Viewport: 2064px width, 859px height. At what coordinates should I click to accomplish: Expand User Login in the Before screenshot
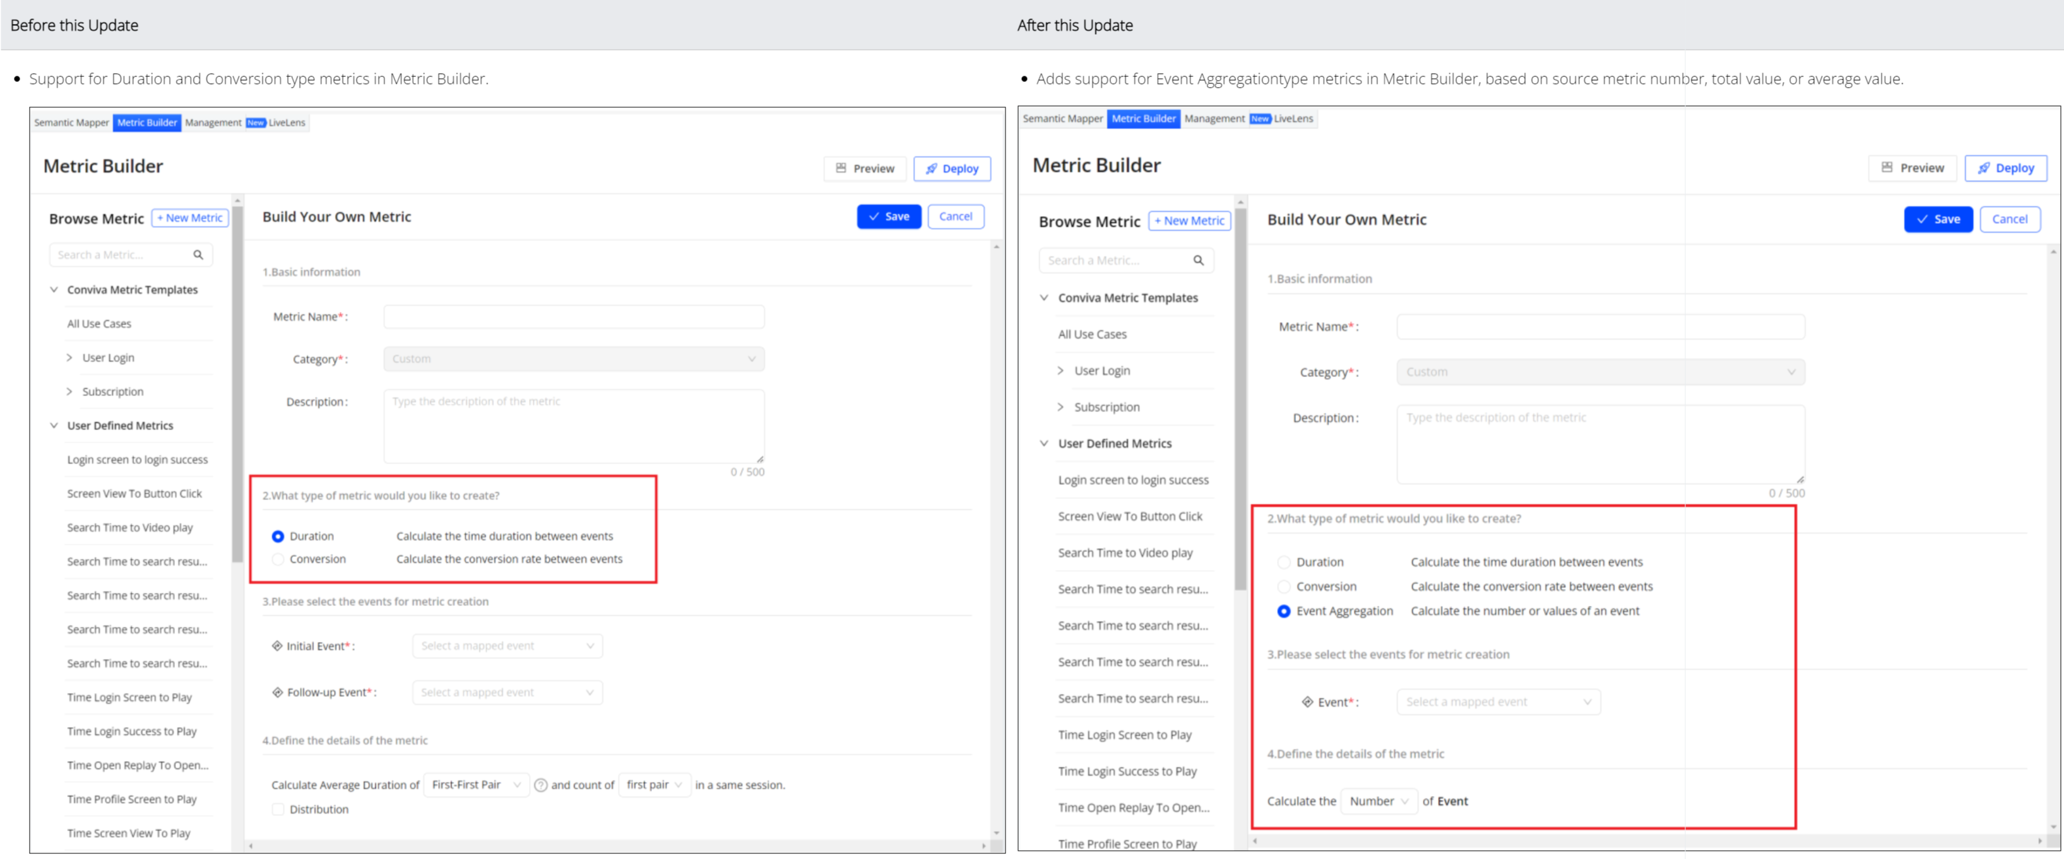coord(69,358)
